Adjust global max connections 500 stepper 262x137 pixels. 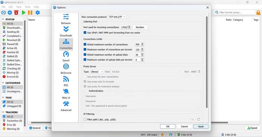pyautogui.click(x=142, y=44)
